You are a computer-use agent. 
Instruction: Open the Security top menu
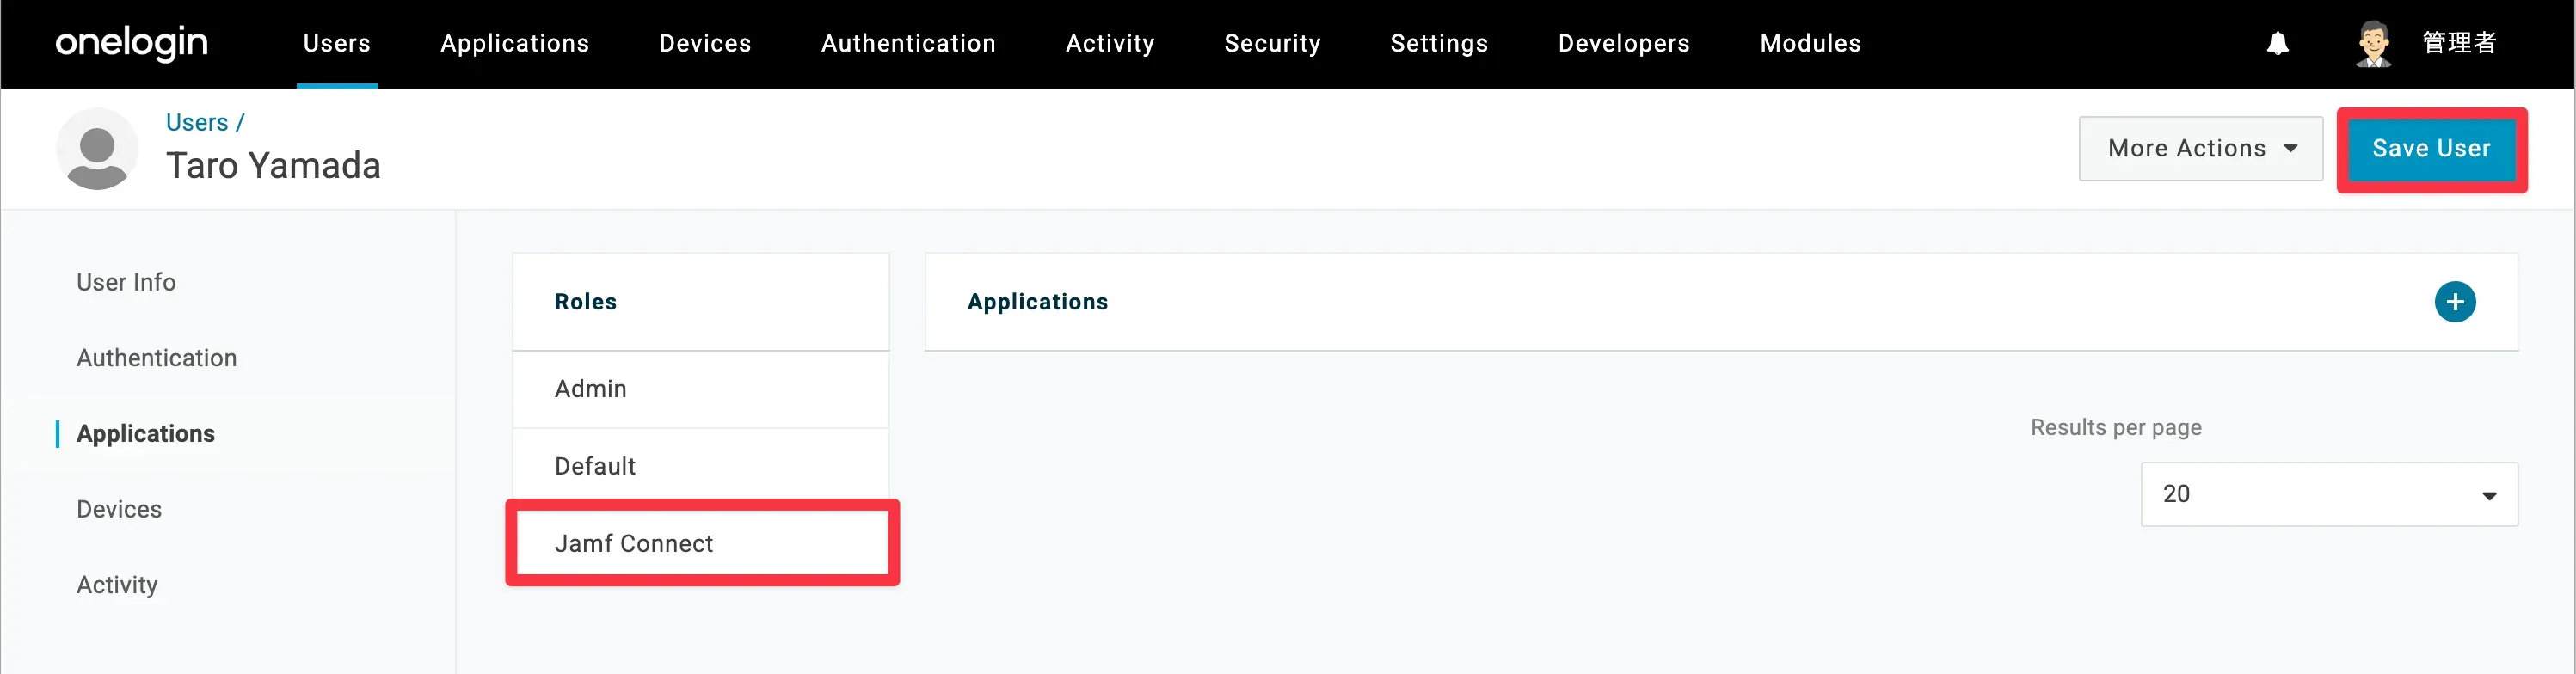point(1272,43)
